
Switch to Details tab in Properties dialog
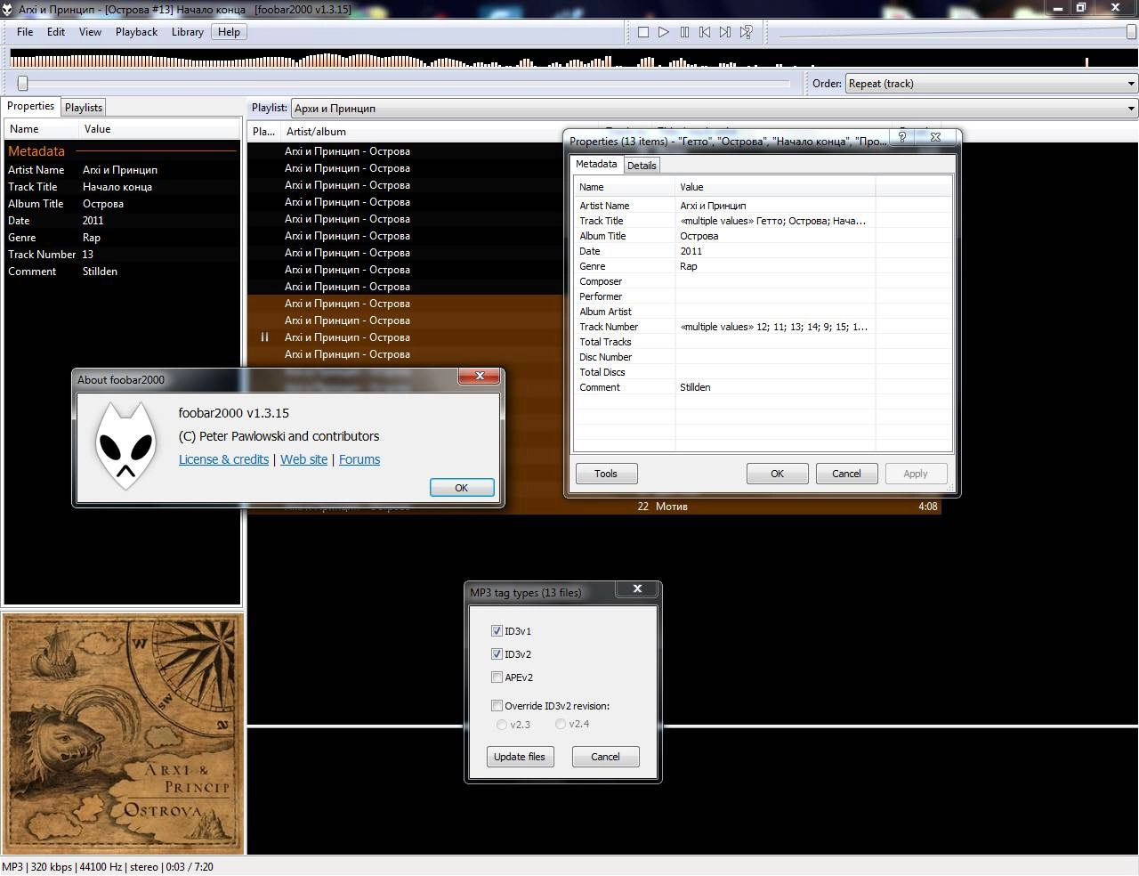(x=642, y=166)
